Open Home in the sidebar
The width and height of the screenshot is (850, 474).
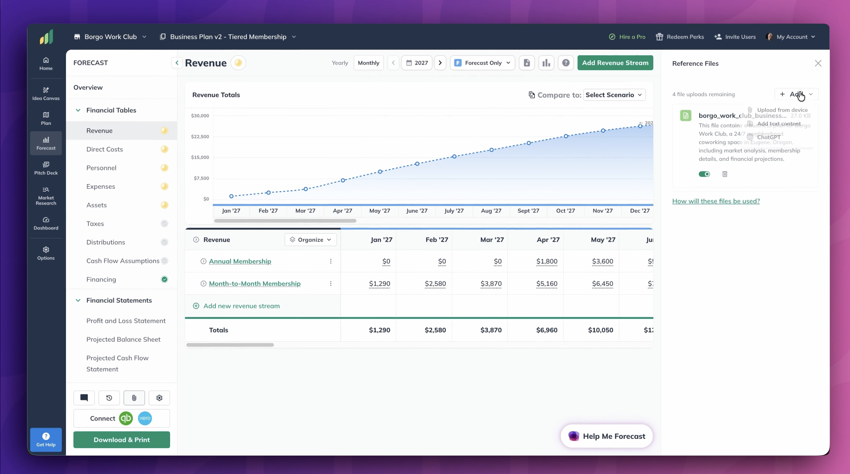pyautogui.click(x=46, y=64)
